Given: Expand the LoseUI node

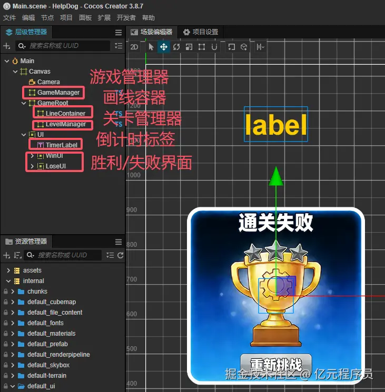Looking at the screenshot, I should pos(32,166).
